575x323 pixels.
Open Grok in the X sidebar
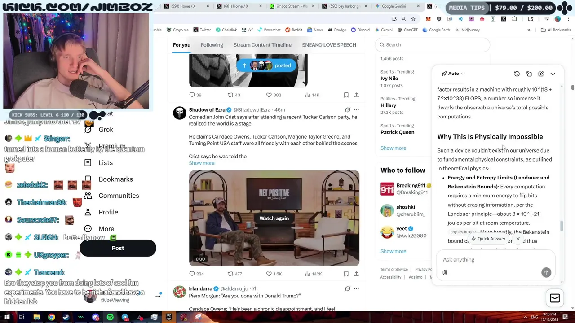106,130
